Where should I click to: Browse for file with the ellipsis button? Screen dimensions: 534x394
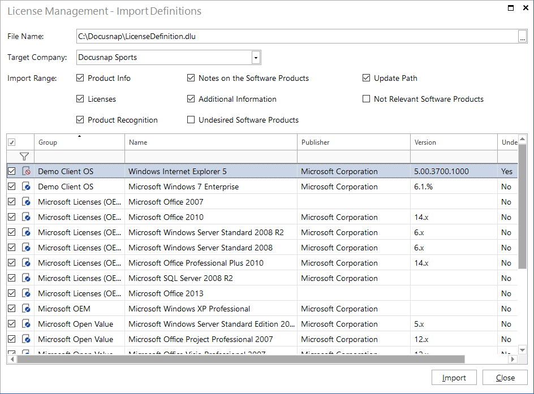pyautogui.click(x=523, y=36)
